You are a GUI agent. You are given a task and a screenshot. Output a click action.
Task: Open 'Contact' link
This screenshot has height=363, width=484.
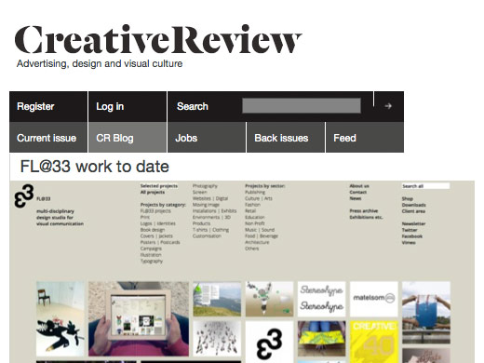click(x=358, y=192)
